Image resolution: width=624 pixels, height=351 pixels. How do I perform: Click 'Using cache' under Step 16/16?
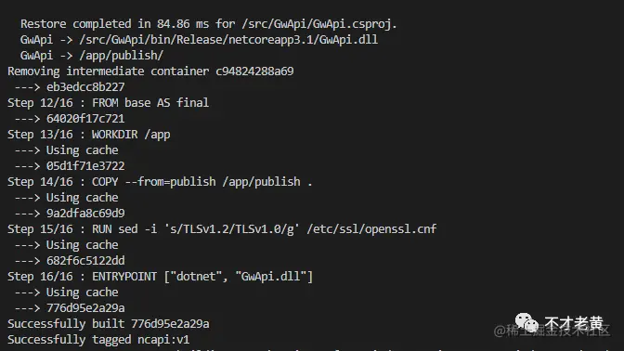pos(82,292)
